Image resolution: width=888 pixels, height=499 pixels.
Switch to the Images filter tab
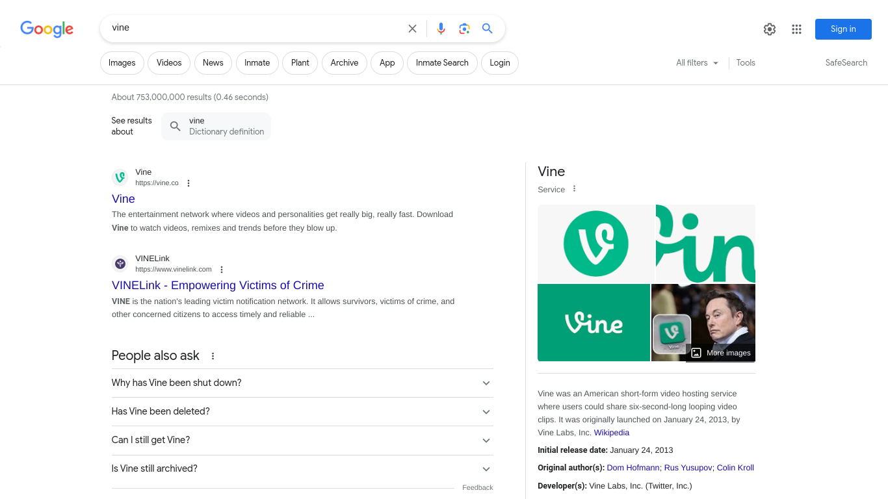point(122,63)
